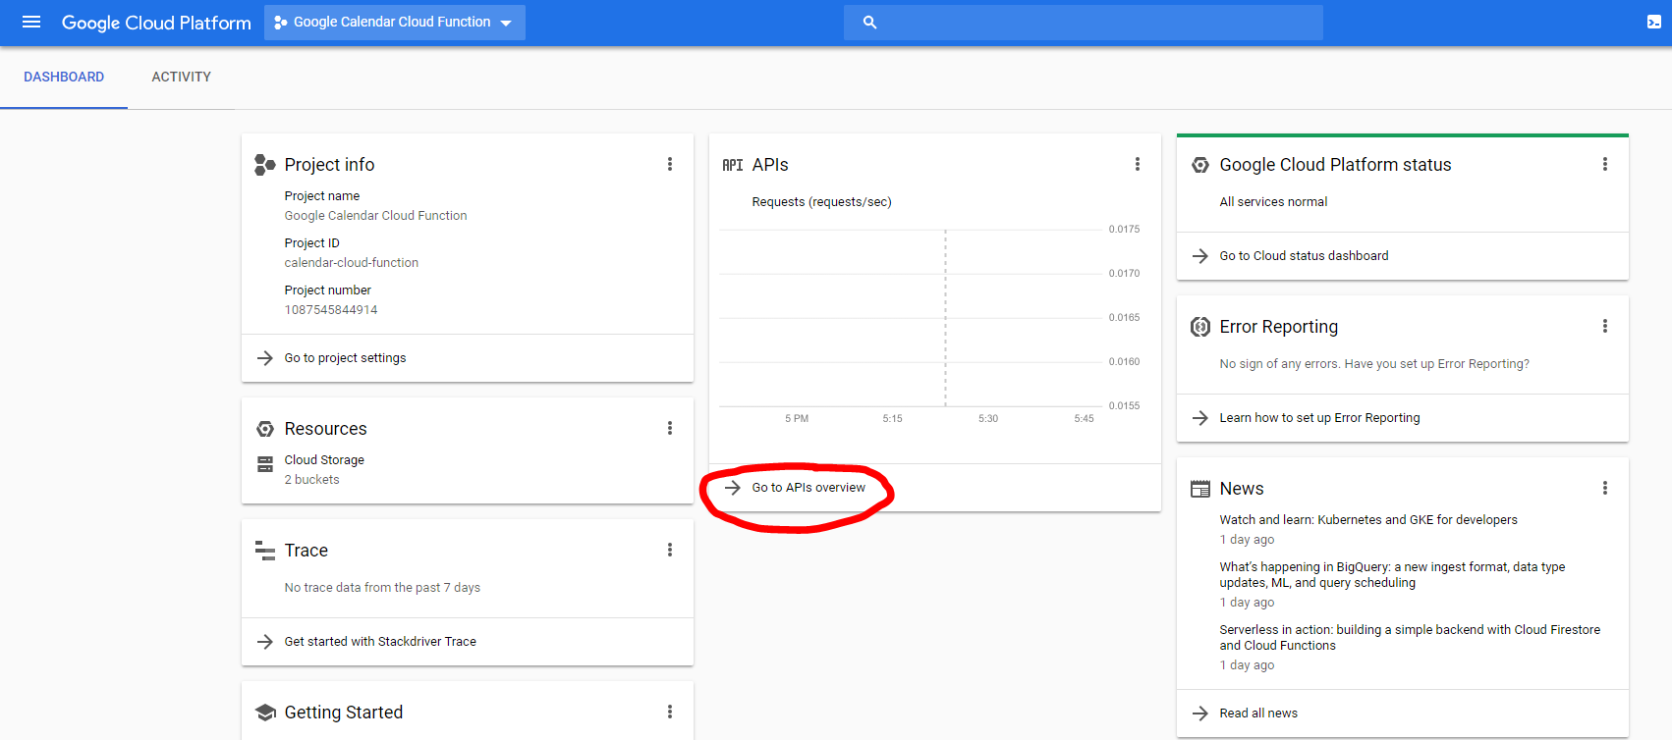Open BigQuery news article
Viewport: 1672px width, 740px height.
click(x=1393, y=575)
